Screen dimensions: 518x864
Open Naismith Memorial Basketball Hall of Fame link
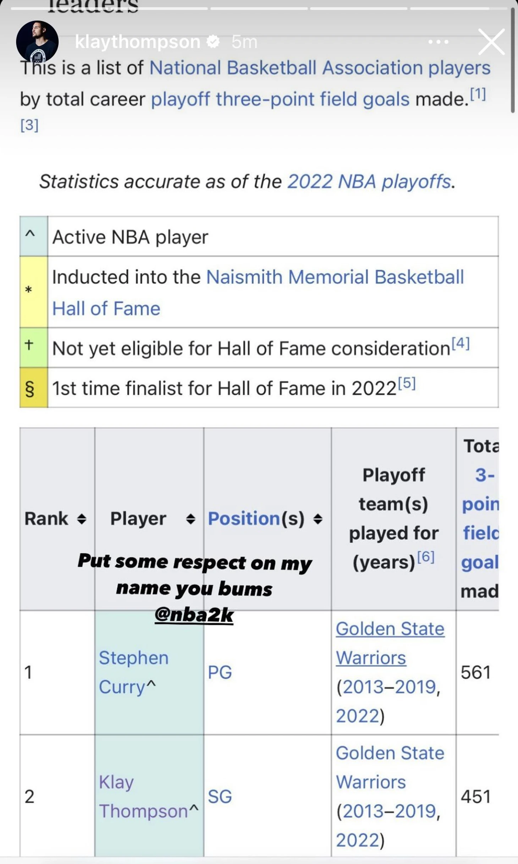tap(258, 292)
